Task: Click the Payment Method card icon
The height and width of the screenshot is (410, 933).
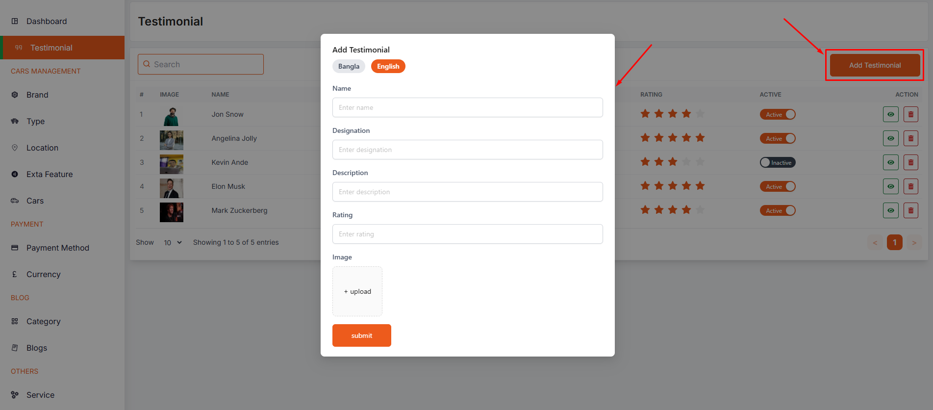Action: click(x=15, y=248)
